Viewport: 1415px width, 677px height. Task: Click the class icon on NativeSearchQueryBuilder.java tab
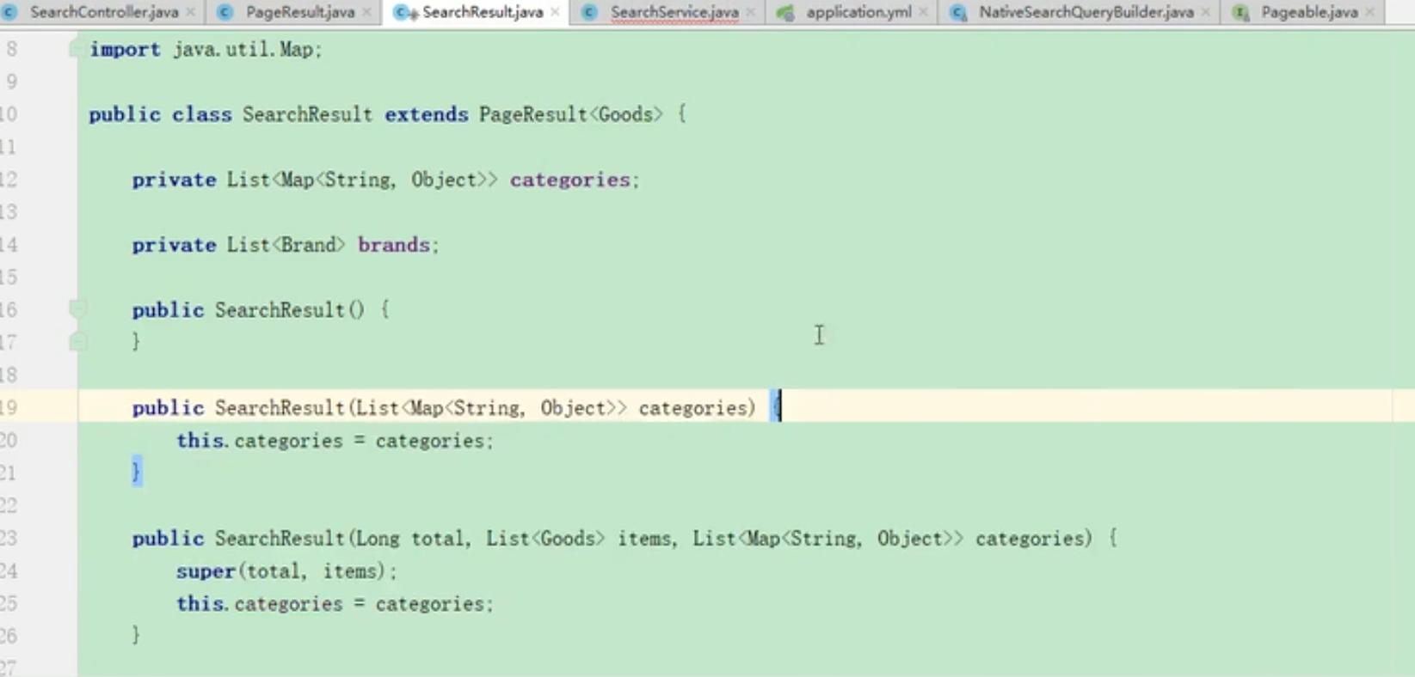point(958,12)
